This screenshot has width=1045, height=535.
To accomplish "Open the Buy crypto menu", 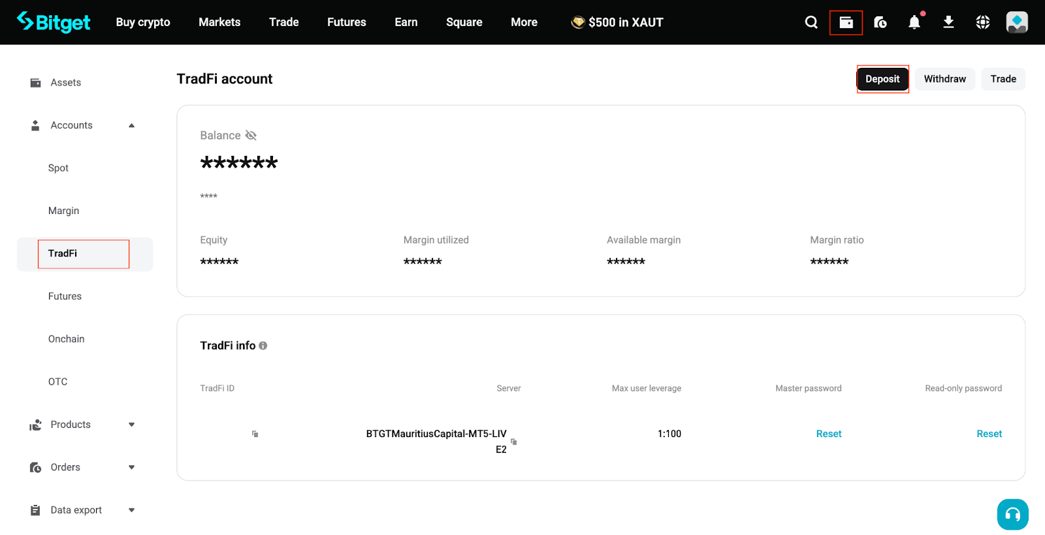I will [x=143, y=22].
